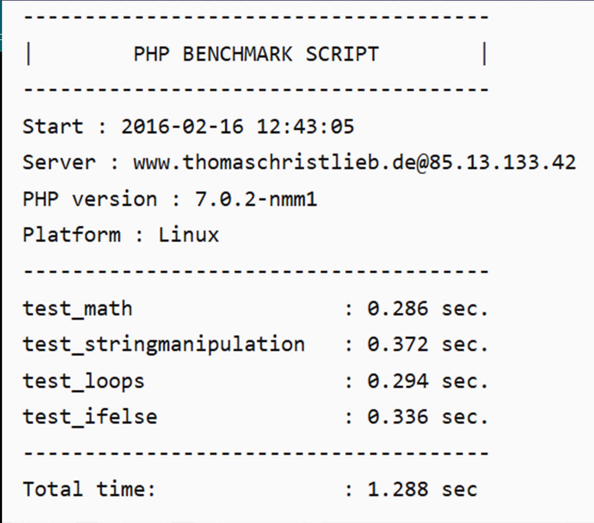Click the start time 12:43:05
The width and height of the screenshot is (594, 523).
305,127
